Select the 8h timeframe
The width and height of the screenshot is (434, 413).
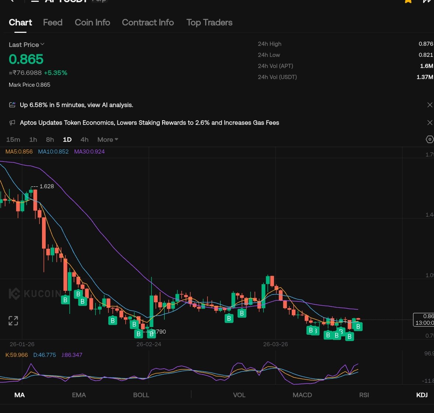tap(50, 140)
